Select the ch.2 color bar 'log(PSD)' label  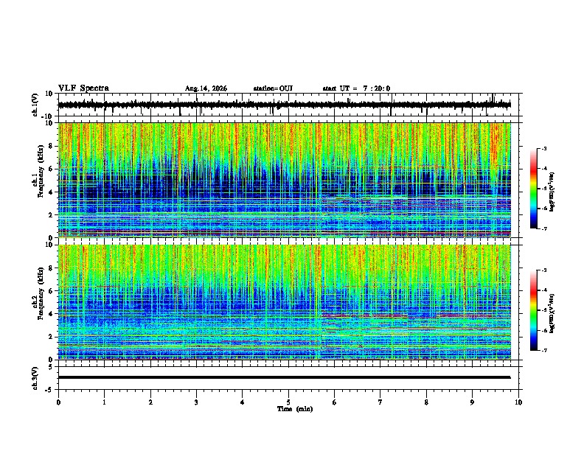552,313
